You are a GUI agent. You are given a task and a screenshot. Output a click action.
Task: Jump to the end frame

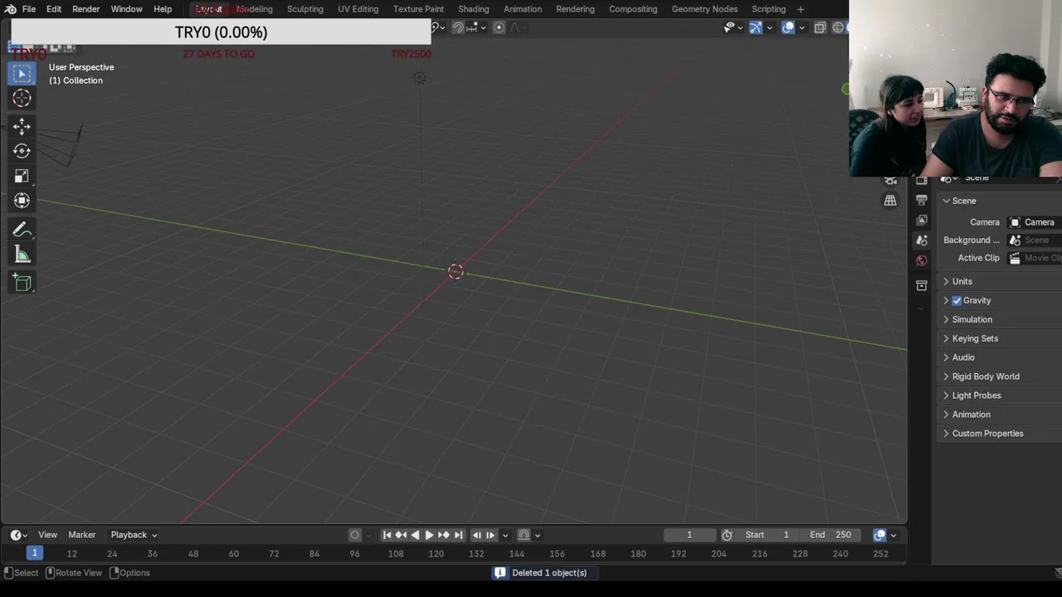pyautogui.click(x=457, y=535)
